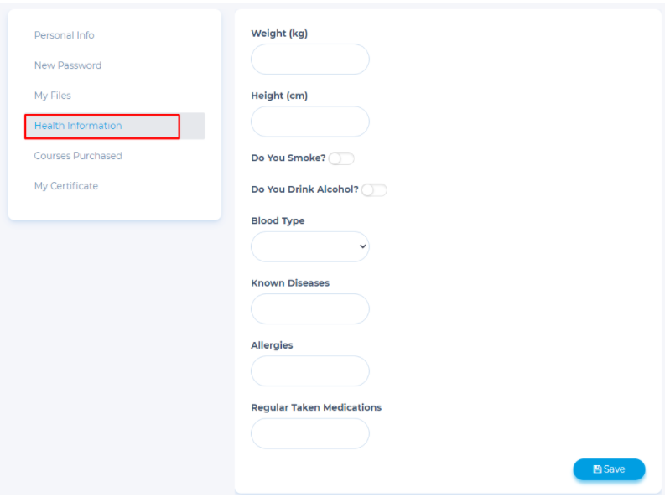665x497 pixels.
Task: Open My Certificate page
Action: (x=65, y=186)
